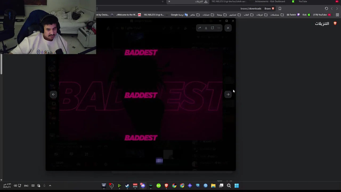This screenshot has width=341, height=192.
Task: Open the new tab plus button
Action: pyautogui.click(x=163, y=2)
